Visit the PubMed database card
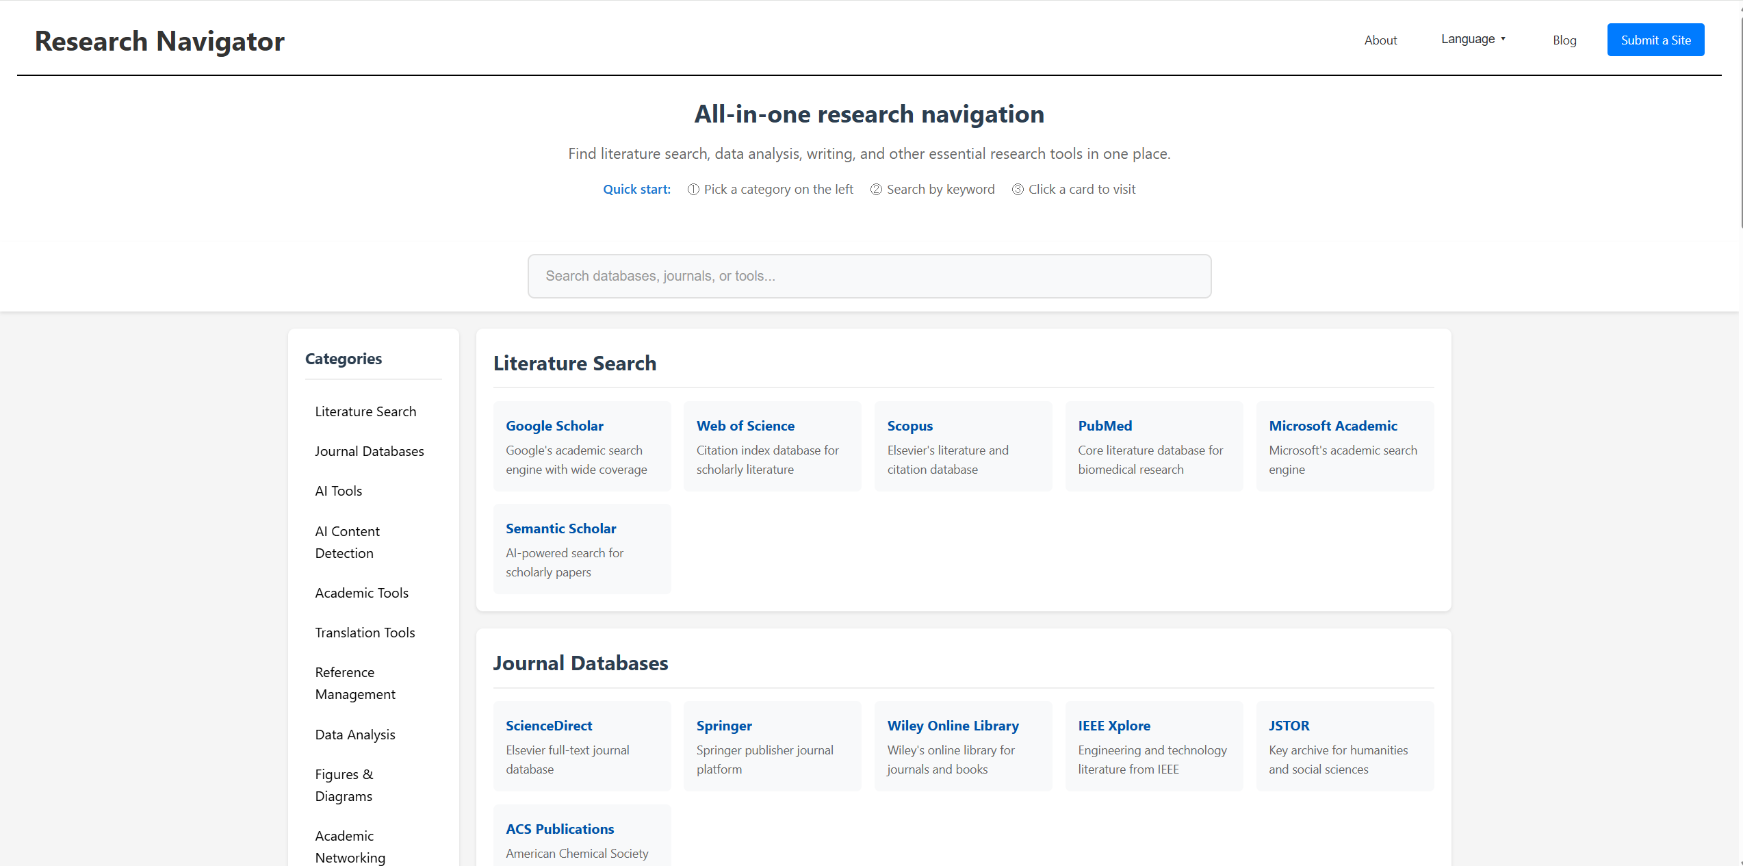This screenshot has height=866, width=1743. tap(1105, 425)
